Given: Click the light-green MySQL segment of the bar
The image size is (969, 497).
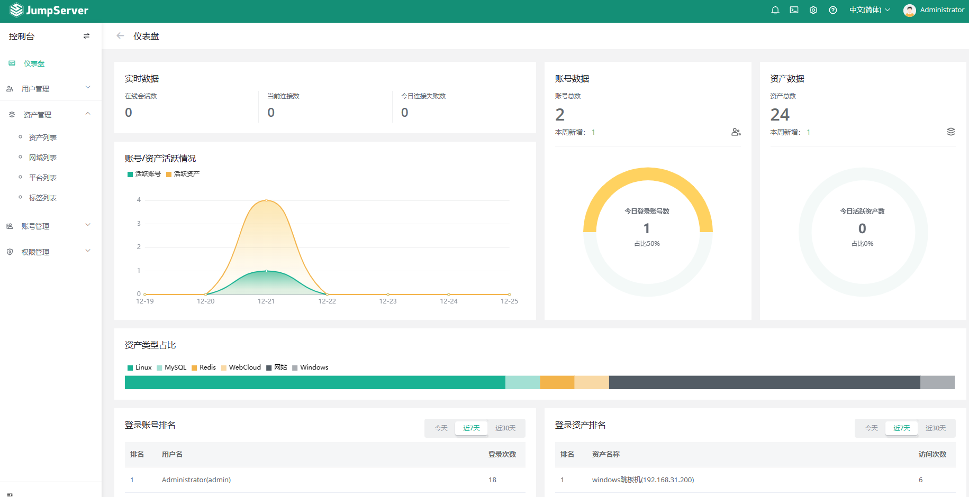Looking at the screenshot, I should pyautogui.click(x=522, y=382).
